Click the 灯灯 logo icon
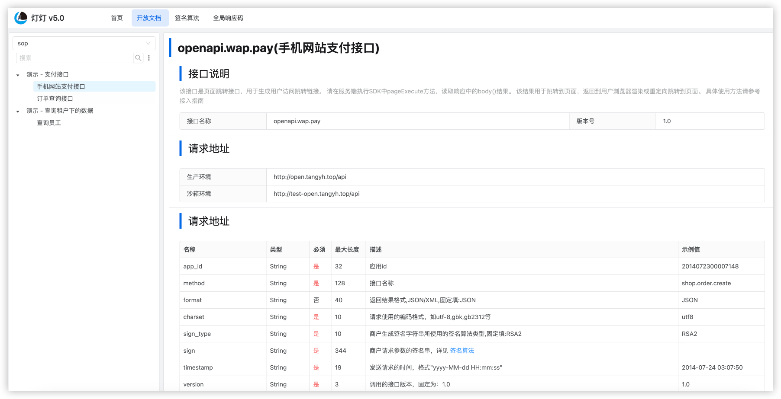 (21, 18)
